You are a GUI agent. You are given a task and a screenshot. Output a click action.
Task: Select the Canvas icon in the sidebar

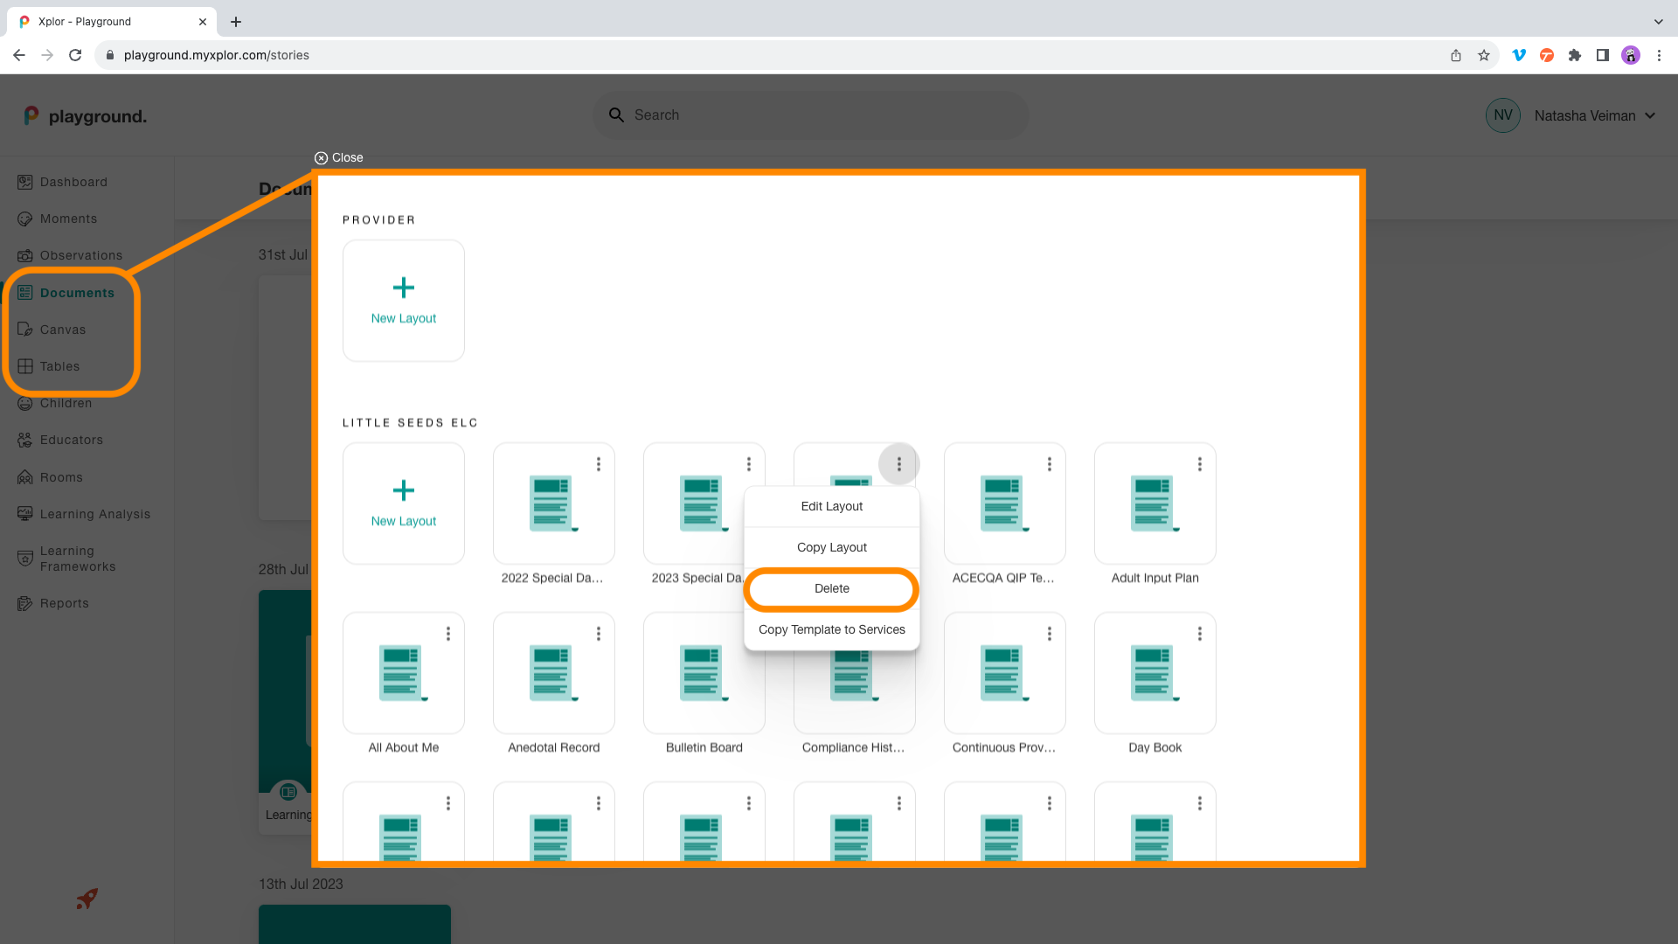pyautogui.click(x=24, y=330)
